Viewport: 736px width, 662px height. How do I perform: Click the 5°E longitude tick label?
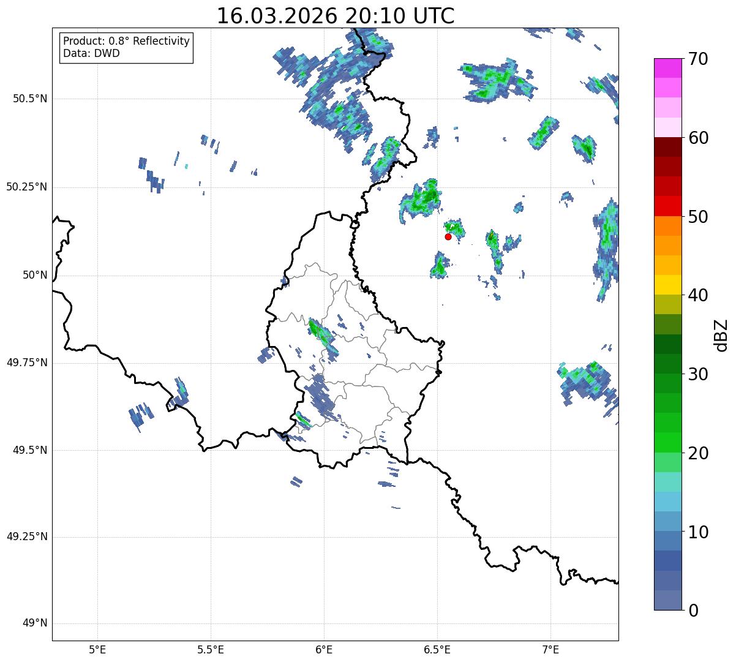[97, 650]
